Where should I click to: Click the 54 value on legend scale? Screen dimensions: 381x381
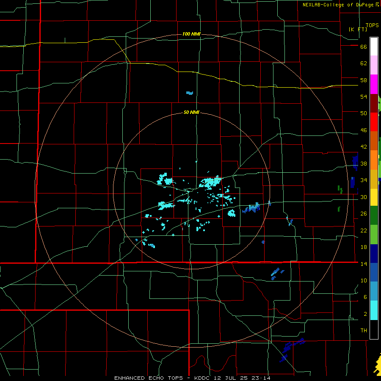coord(364,97)
